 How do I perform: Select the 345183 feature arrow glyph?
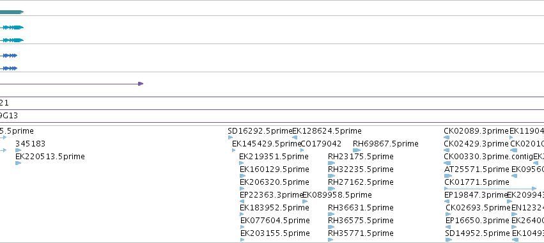tap(19, 150)
